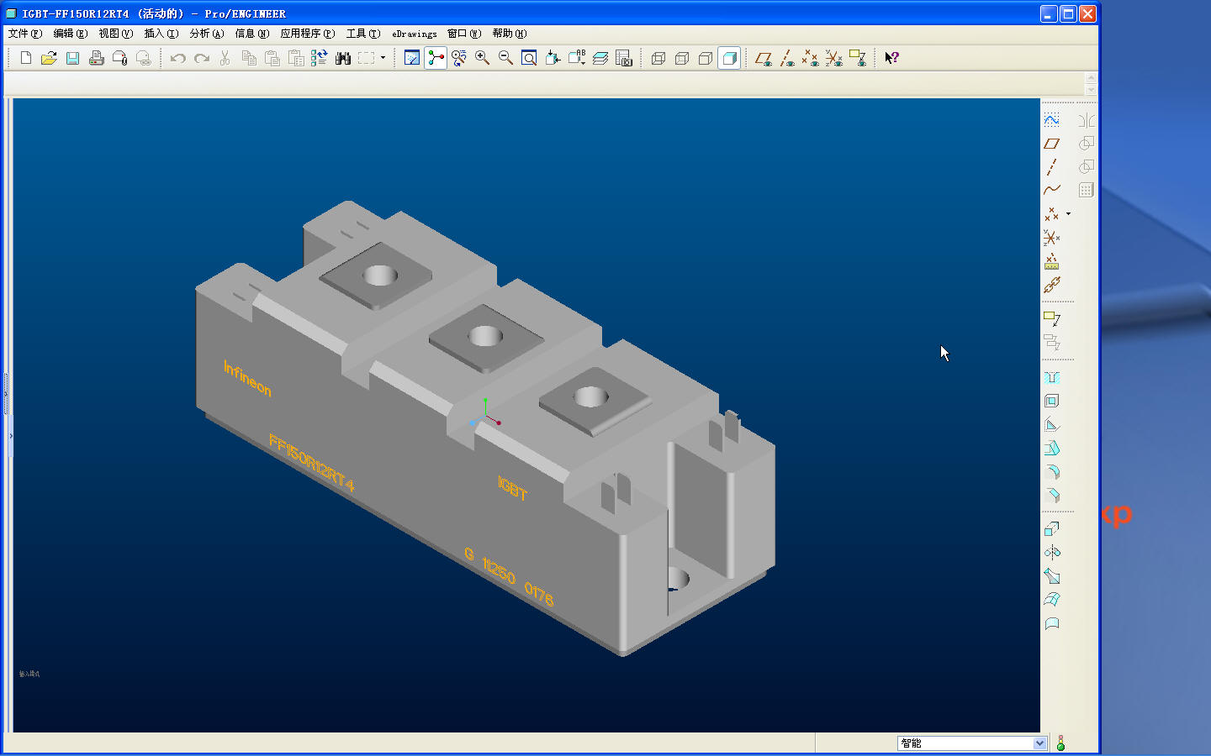Click the binoculars search tool

point(342,58)
